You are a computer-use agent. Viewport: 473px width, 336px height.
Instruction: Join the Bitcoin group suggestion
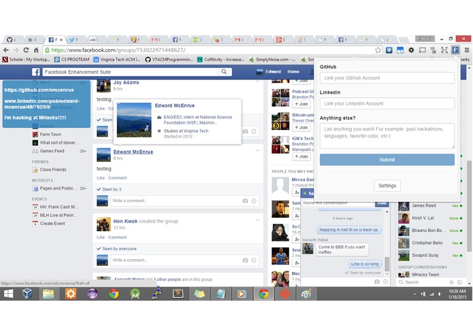[301, 127]
